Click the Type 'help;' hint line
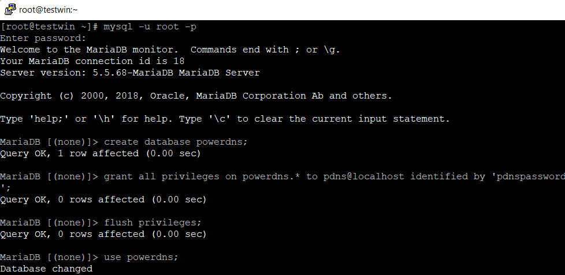The width and height of the screenshot is (565, 275). tap(225, 119)
